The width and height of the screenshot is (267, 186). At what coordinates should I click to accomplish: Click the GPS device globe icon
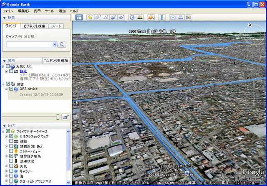[16, 89]
